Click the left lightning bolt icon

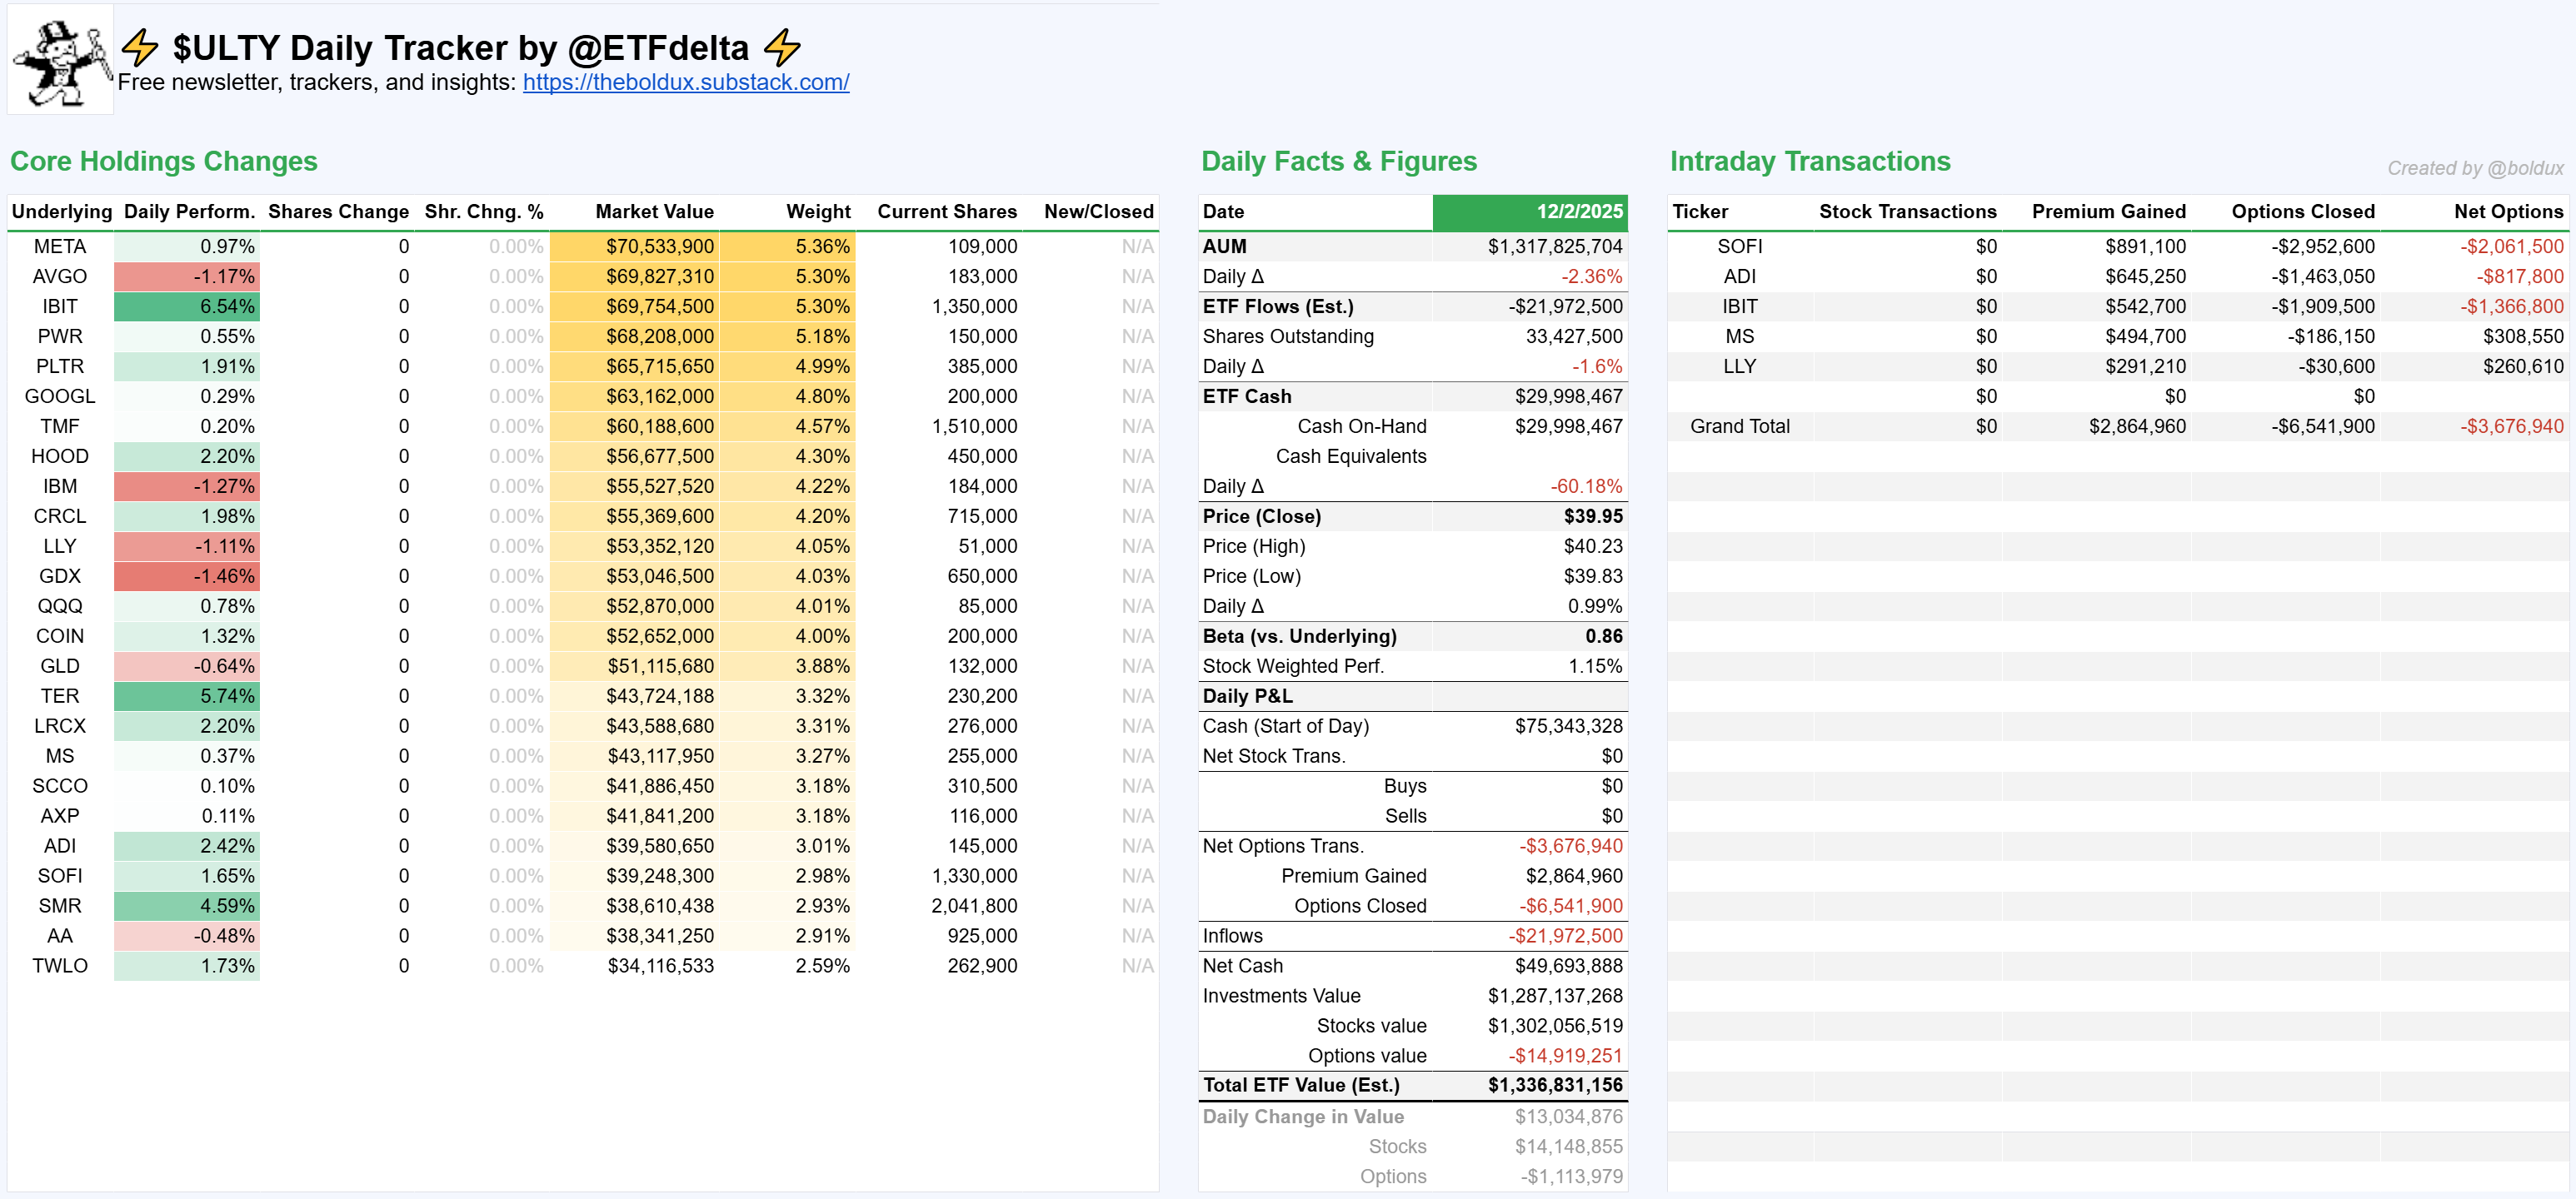tap(140, 47)
